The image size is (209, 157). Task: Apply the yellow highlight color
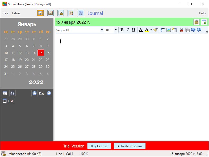coord(147,30)
